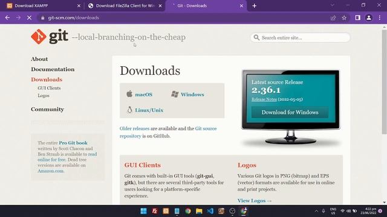
Task: Close the Download FileZilla Client tab
Action: click(x=160, y=5)
